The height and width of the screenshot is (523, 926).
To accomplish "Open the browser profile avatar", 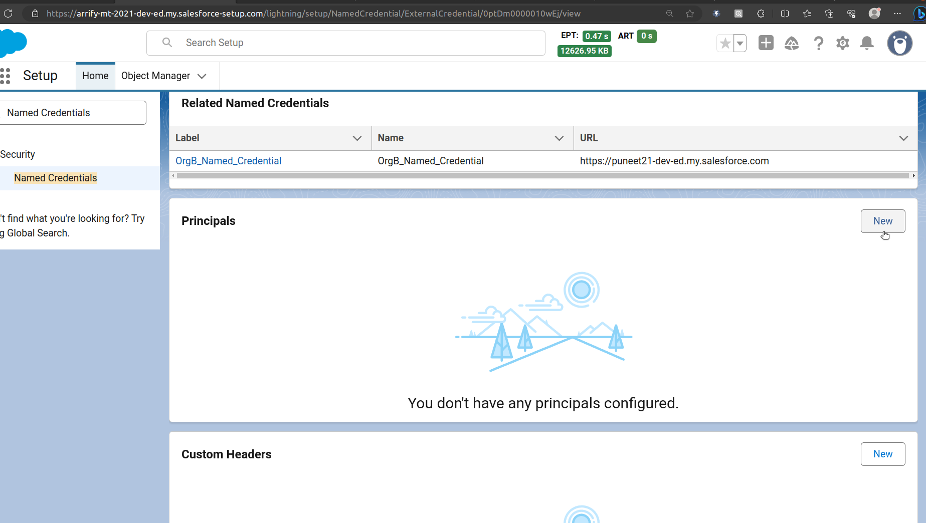I will click(874, 14).
